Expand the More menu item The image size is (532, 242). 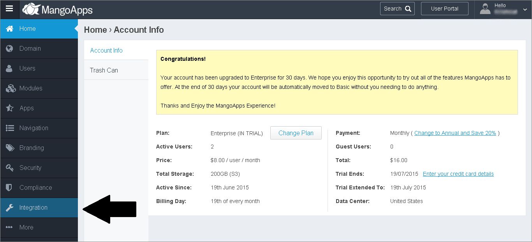26,228
